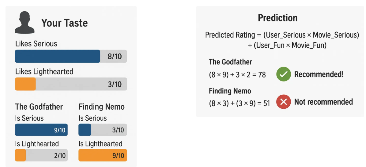
Task: Click the green checkmark Recommended icon
Action: [x=283, y=74]
